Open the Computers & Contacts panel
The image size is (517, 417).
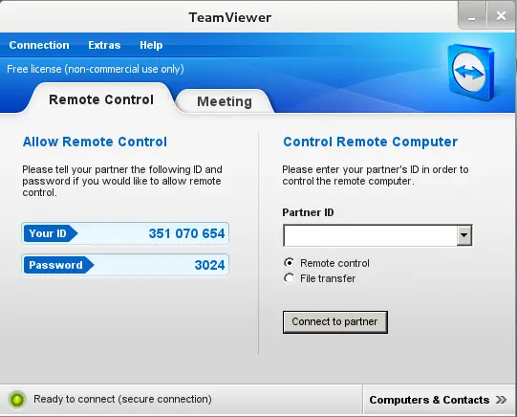point(439,400)
